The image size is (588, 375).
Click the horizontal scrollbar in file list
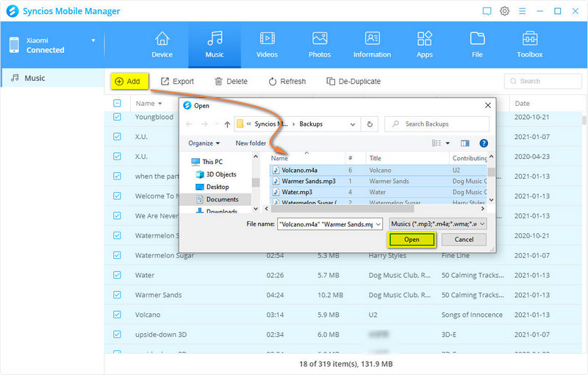342,209
